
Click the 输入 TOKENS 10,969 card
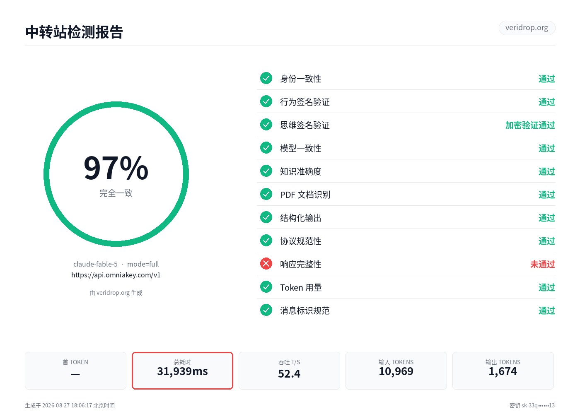[x=396, y=371]
